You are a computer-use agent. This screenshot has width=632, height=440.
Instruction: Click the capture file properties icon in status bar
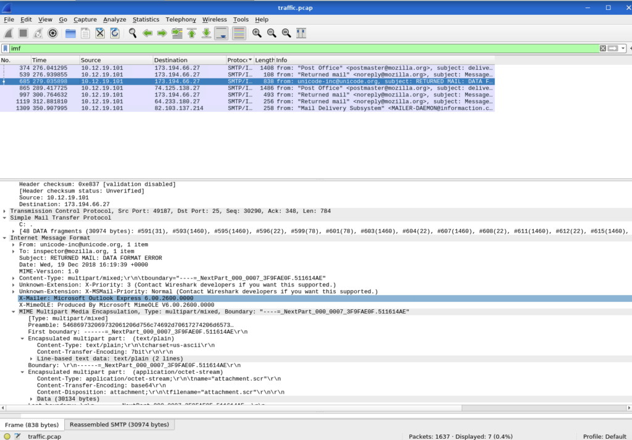17,436
